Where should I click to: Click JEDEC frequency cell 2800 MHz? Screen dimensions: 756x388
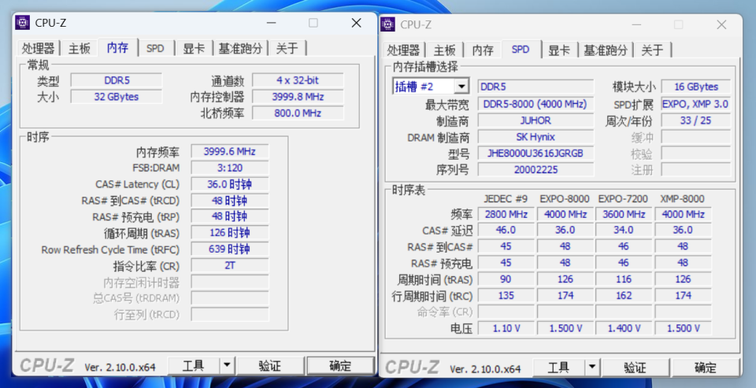pyautogui.click(x=506, y=215)
